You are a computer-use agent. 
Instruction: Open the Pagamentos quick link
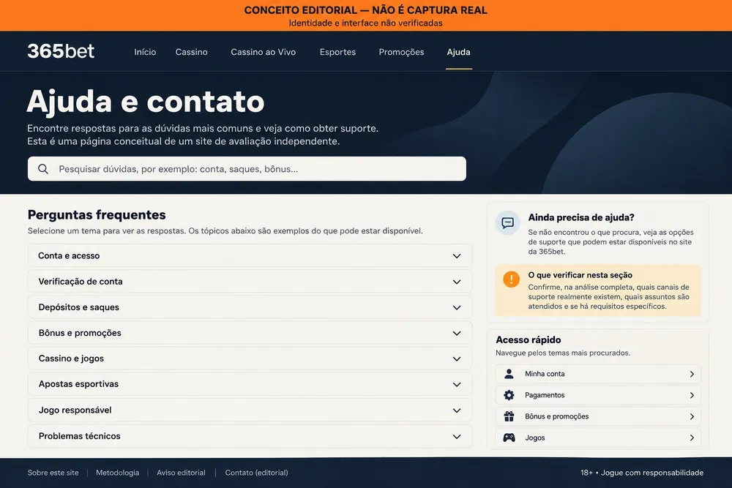pos(598,395)
